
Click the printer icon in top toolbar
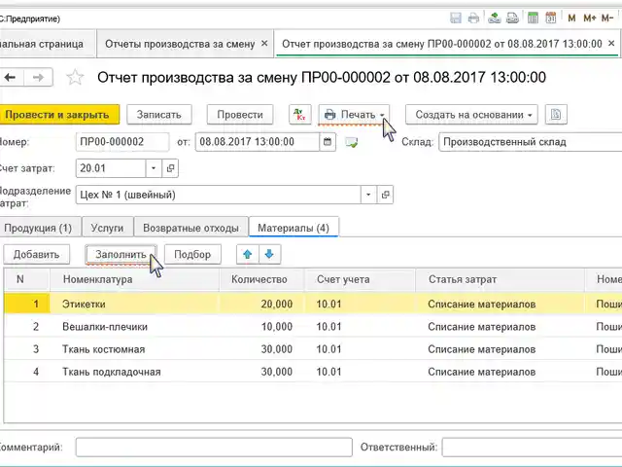pos(473,18)
